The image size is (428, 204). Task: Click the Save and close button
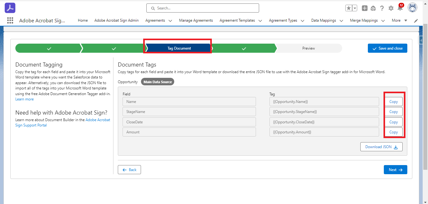pos(388,48)
